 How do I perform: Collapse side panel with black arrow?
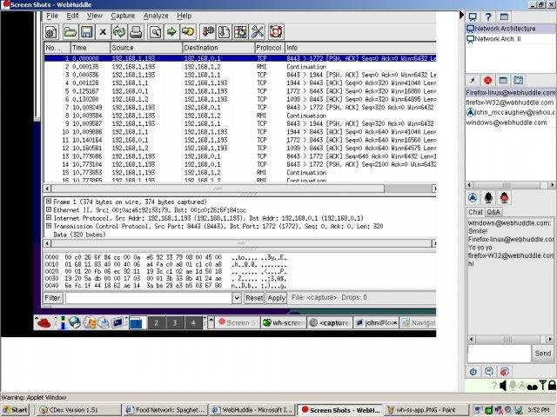point(461,15)
